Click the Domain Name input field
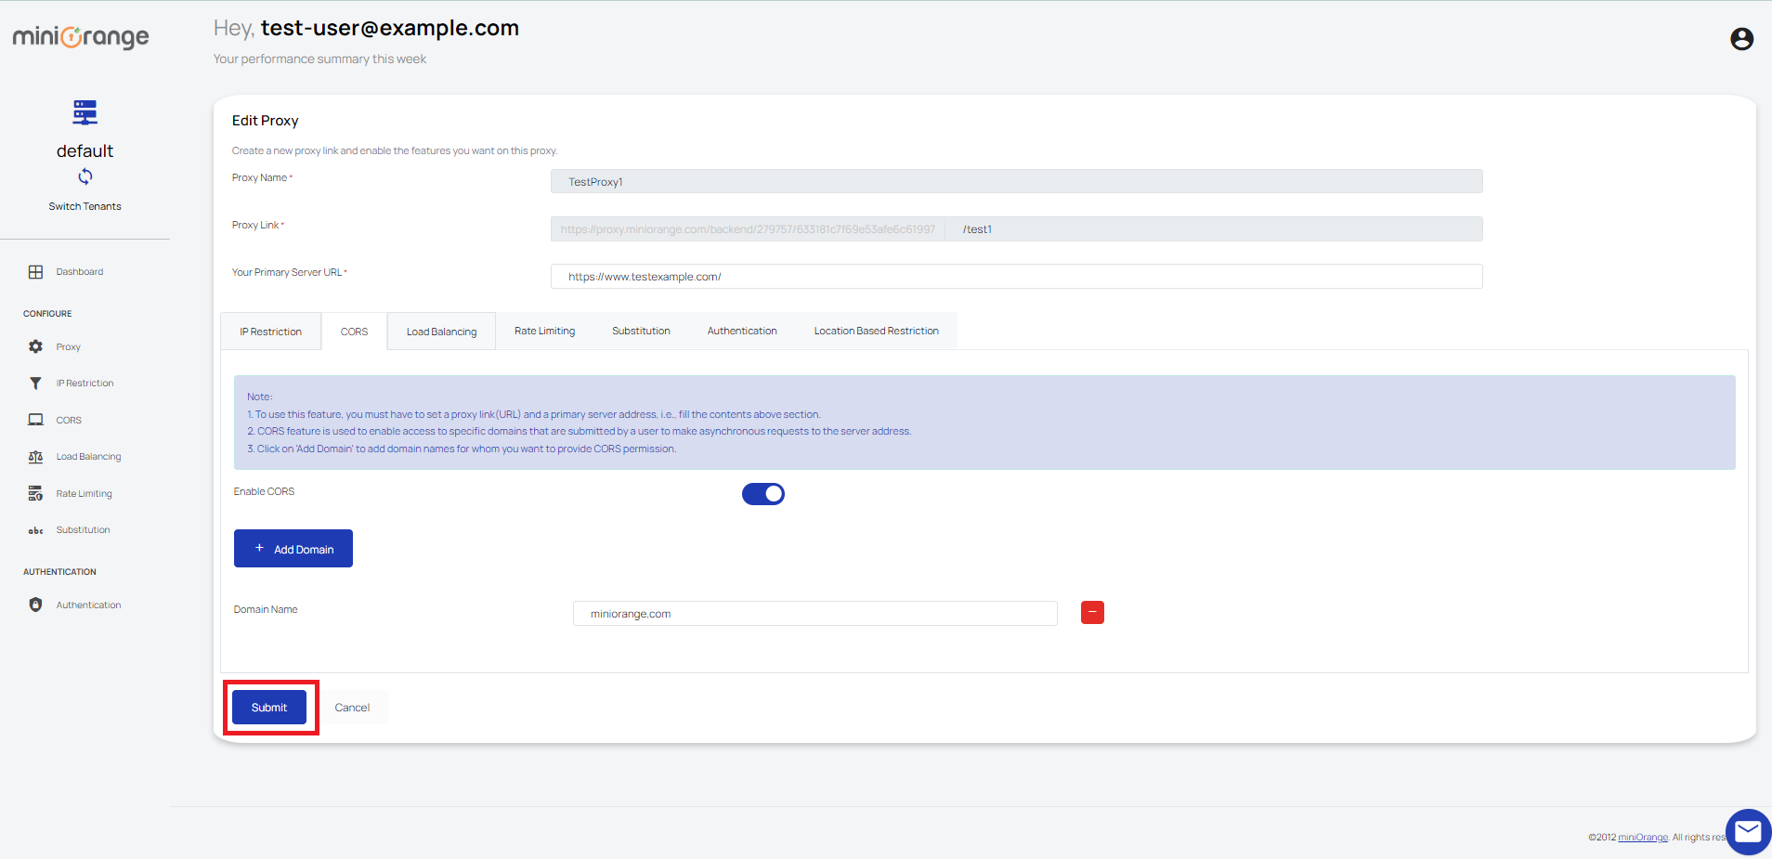 pos(814,613)
